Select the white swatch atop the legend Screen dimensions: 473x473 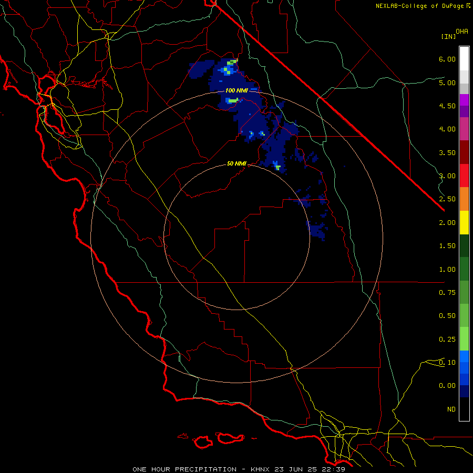click(x=464, y=59)
